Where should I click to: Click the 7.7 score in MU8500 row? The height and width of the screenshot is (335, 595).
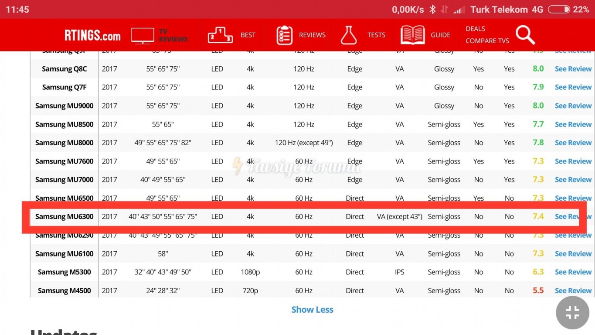coord(538,124)
